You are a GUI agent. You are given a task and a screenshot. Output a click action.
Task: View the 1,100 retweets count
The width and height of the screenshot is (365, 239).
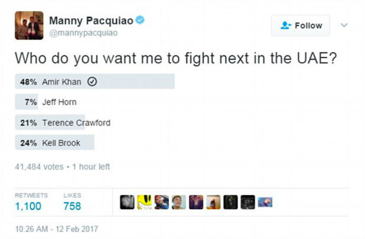[28, 206]
